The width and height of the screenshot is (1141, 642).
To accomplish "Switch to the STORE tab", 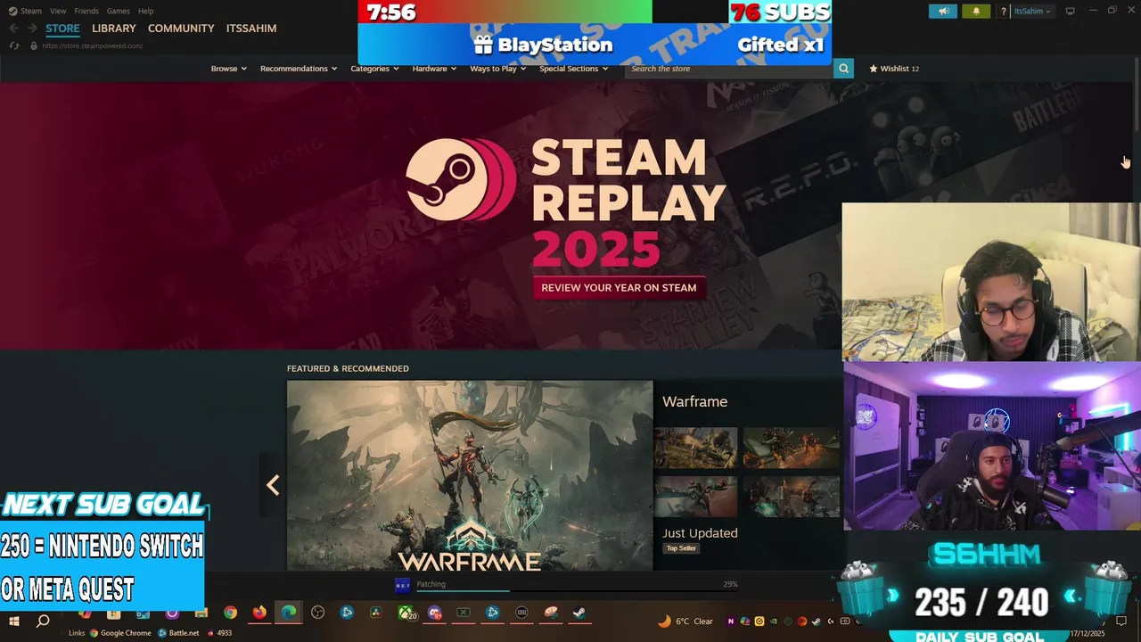I will [x=62, y=29].
